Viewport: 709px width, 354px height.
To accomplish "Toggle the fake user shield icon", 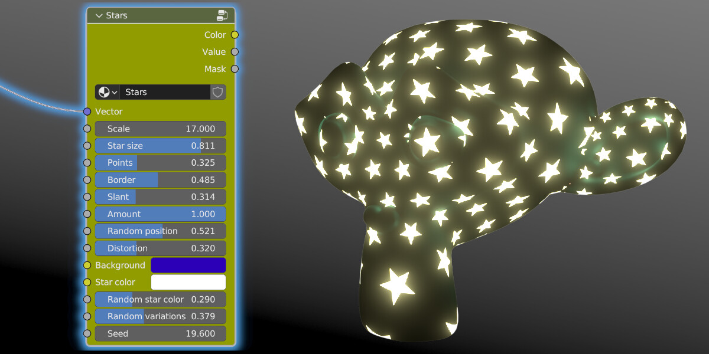I will point(218,92).
